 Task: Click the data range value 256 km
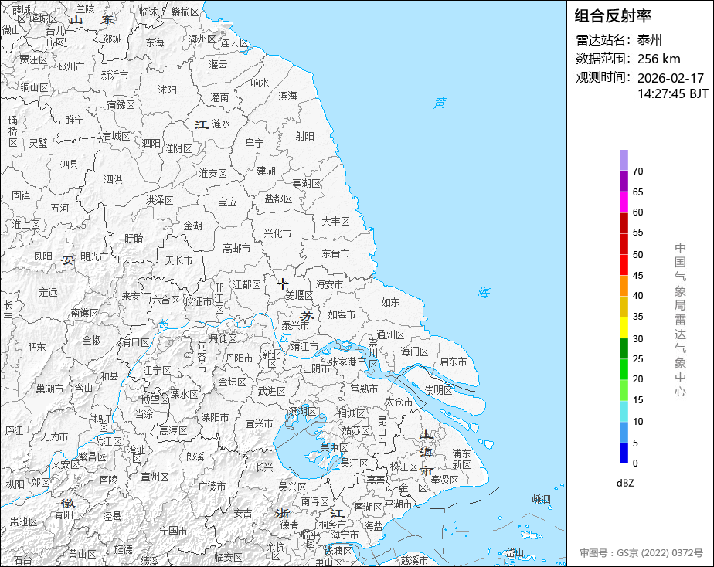[x=658, y=59]
